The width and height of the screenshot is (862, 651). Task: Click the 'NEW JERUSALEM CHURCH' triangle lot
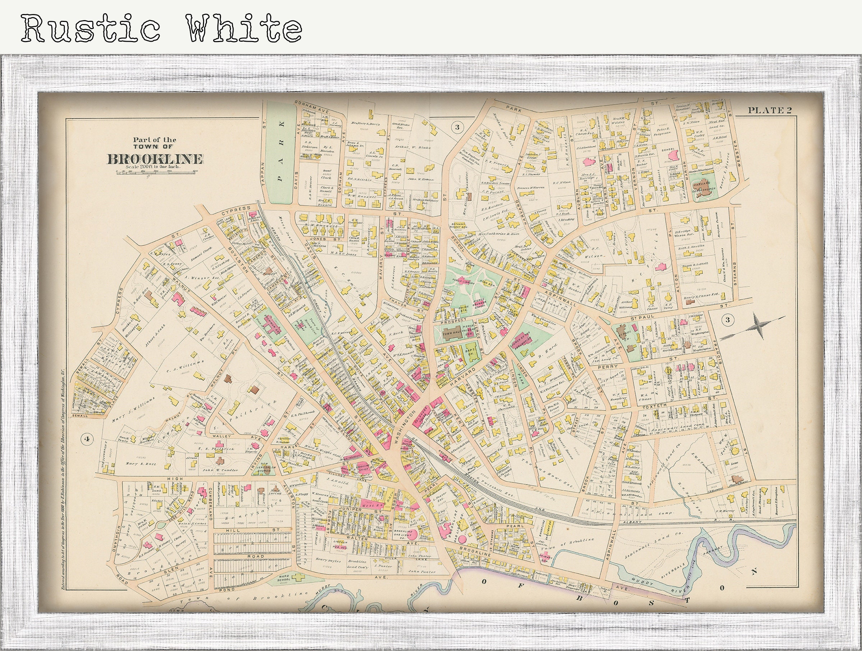tap(263, 465)
